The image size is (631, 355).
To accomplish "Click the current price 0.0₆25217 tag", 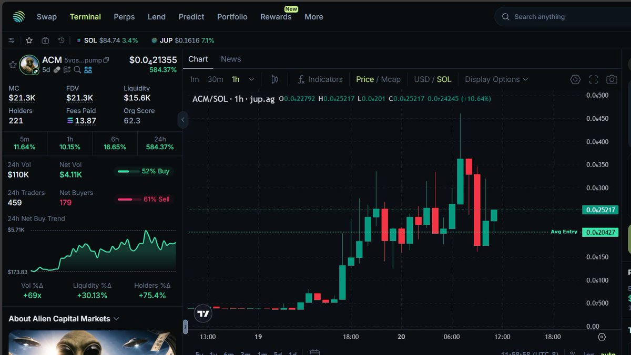I will tap(600, 210).
